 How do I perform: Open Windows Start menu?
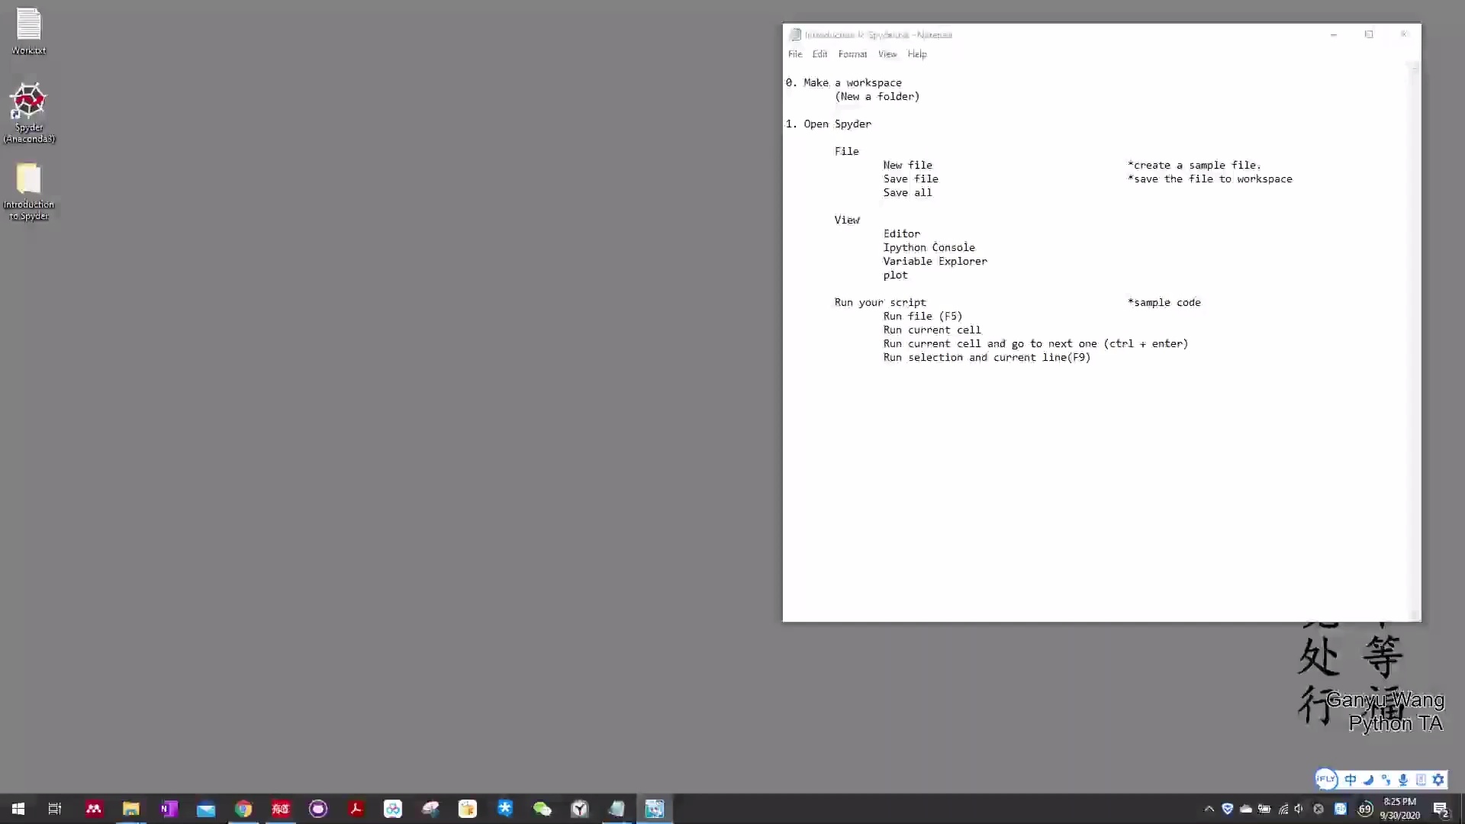tap(18, 809)
